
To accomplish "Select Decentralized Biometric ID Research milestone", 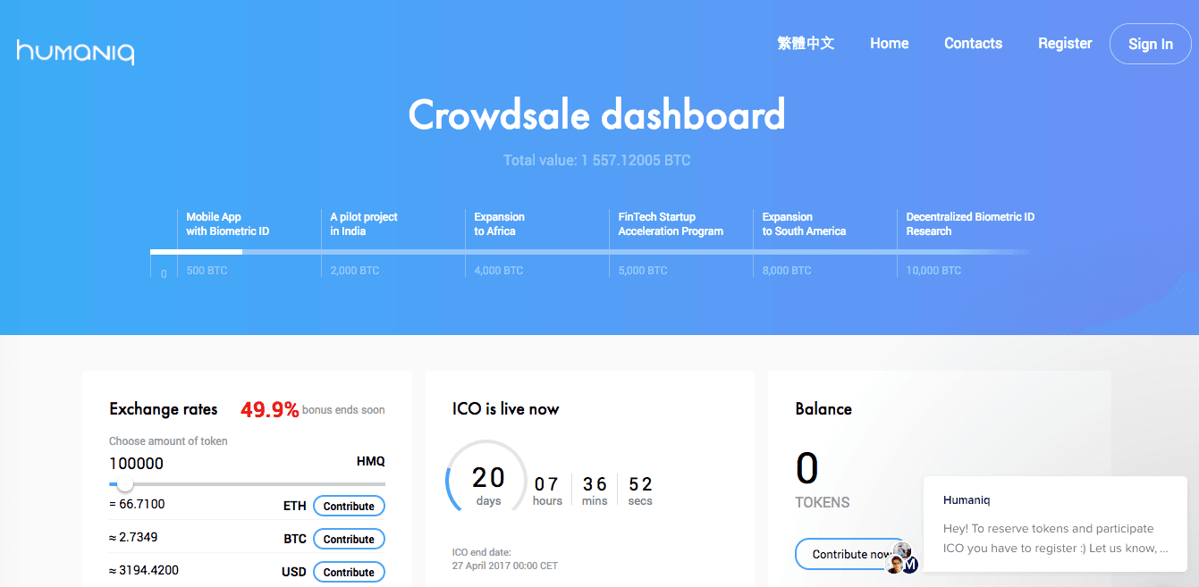I will point(970,224).
